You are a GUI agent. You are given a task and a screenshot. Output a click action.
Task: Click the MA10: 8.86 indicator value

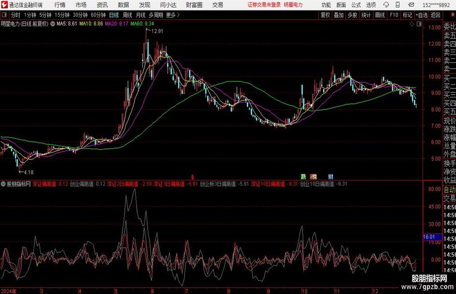(x=91, y=24)
